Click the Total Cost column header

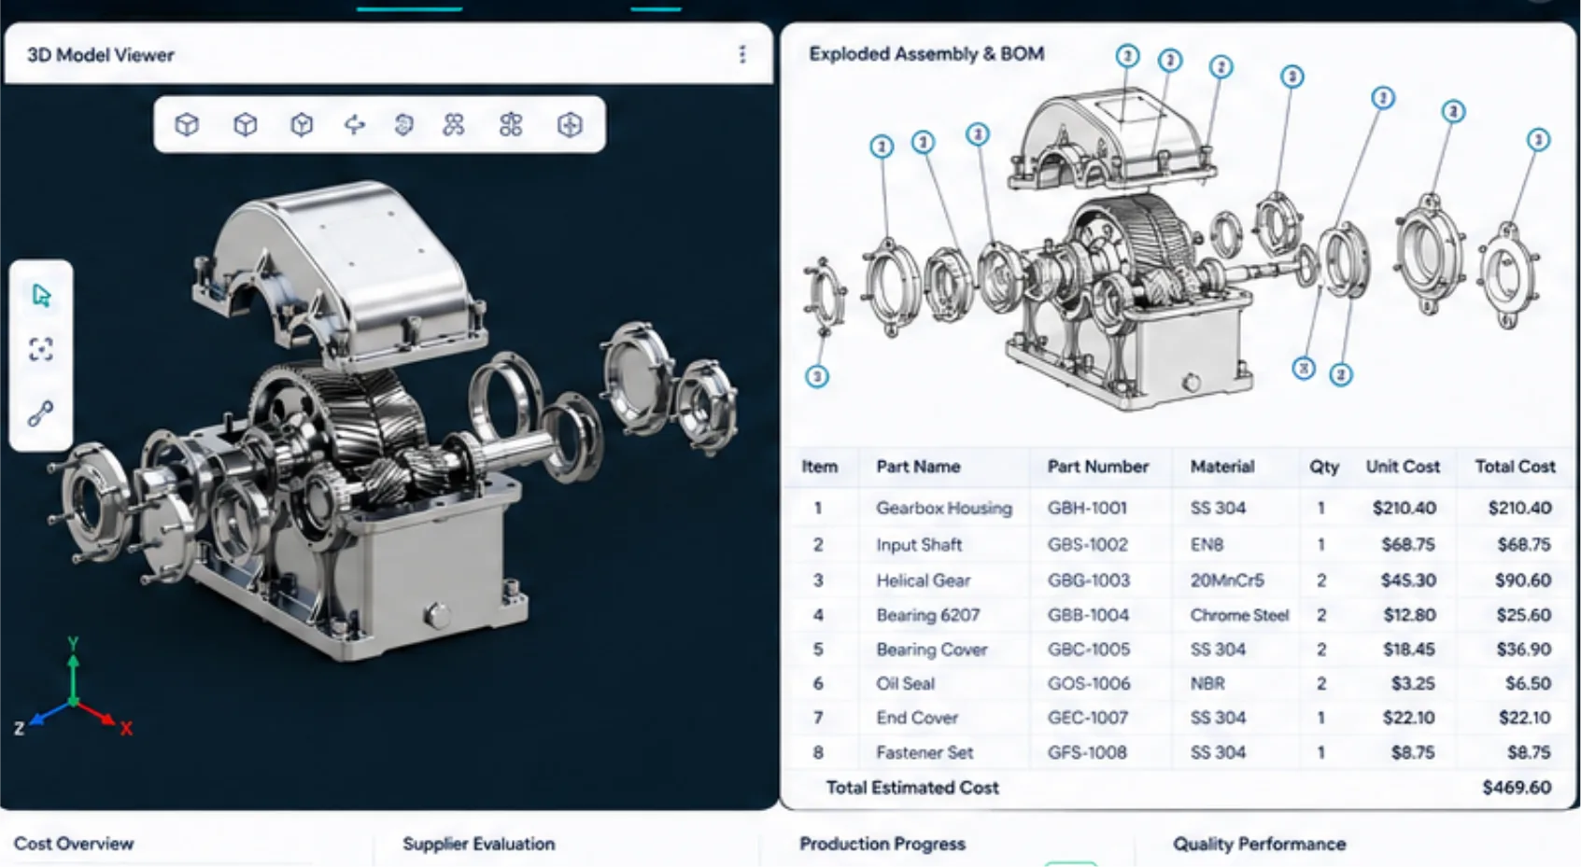pyautogui.click(x=1515, y=467)
